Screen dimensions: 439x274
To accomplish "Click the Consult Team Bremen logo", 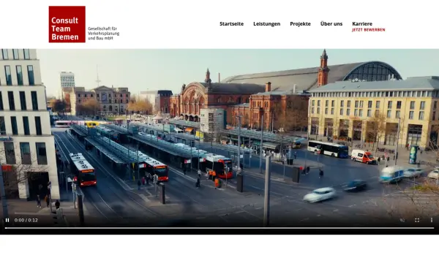I will [67, 24].
